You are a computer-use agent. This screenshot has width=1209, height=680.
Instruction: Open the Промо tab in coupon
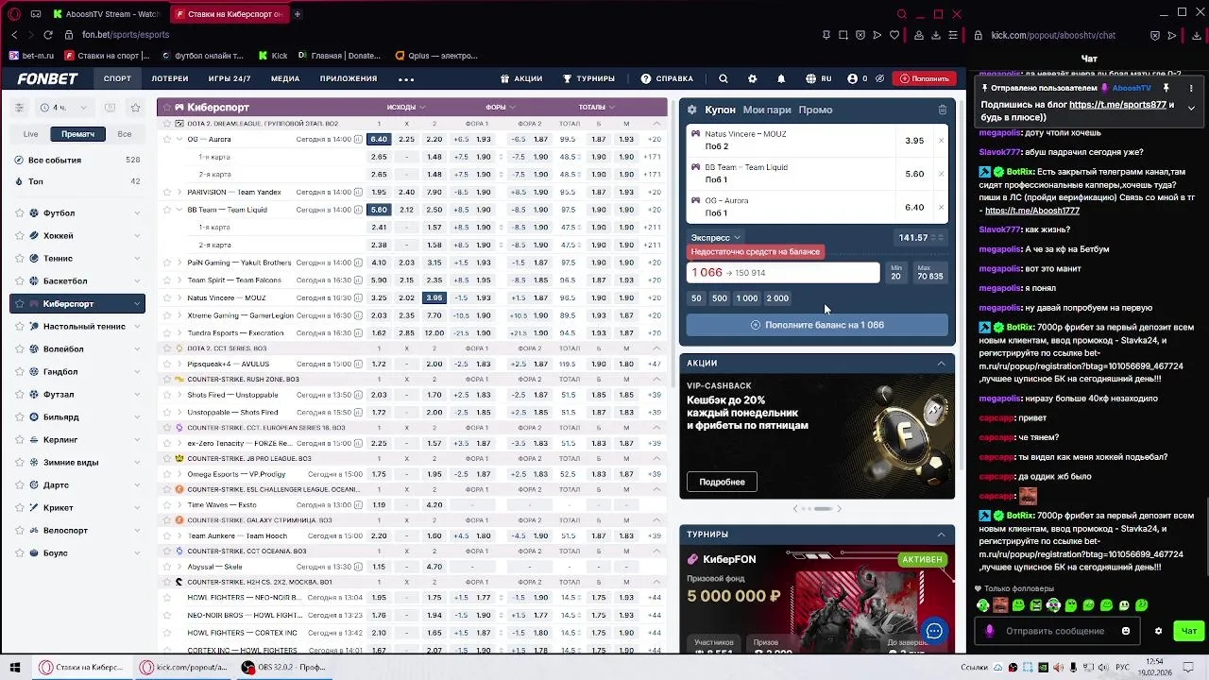pos(815,110)
